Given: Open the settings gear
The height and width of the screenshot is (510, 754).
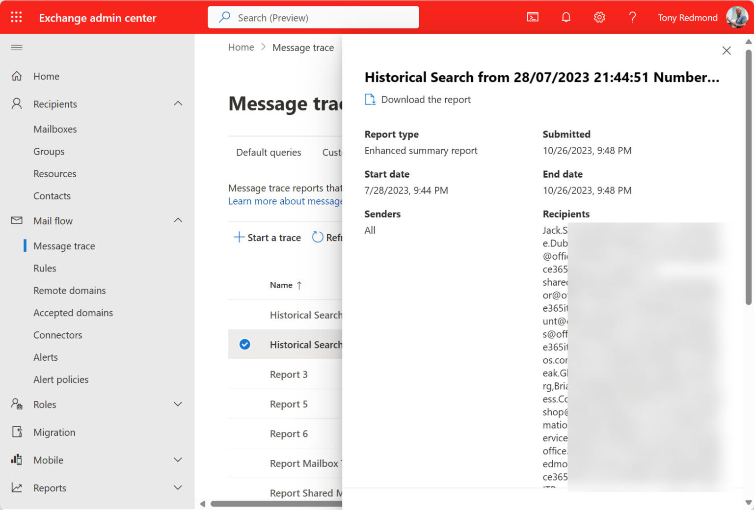Looking at the screenshot, I should pyautogui.click(x=599, y=17).
